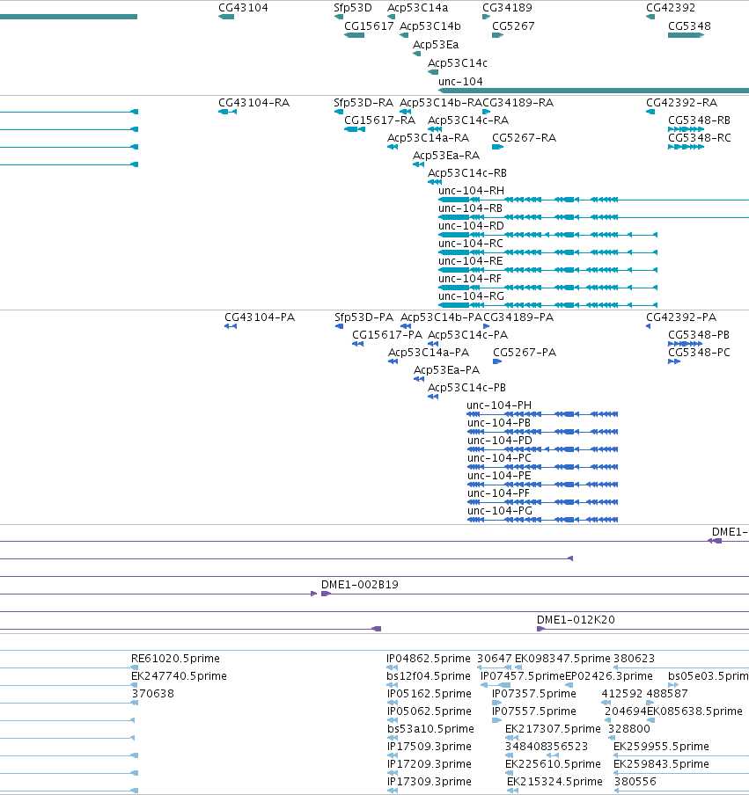Select the Acp53C14c-RB transcript label
The height and width of the screenshot is (795, 749).
pos(467,173)
